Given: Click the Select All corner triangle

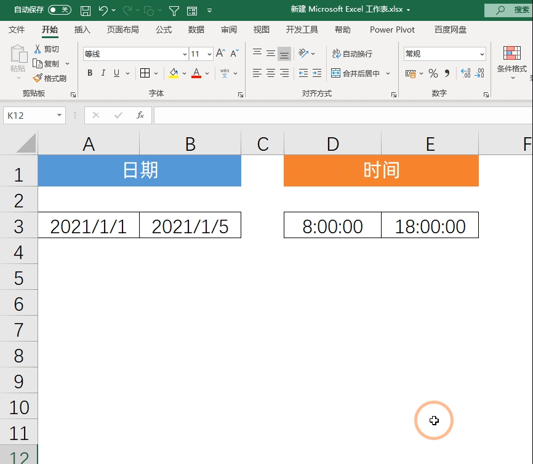Looking at the screenshot, I should click(26, 143).
